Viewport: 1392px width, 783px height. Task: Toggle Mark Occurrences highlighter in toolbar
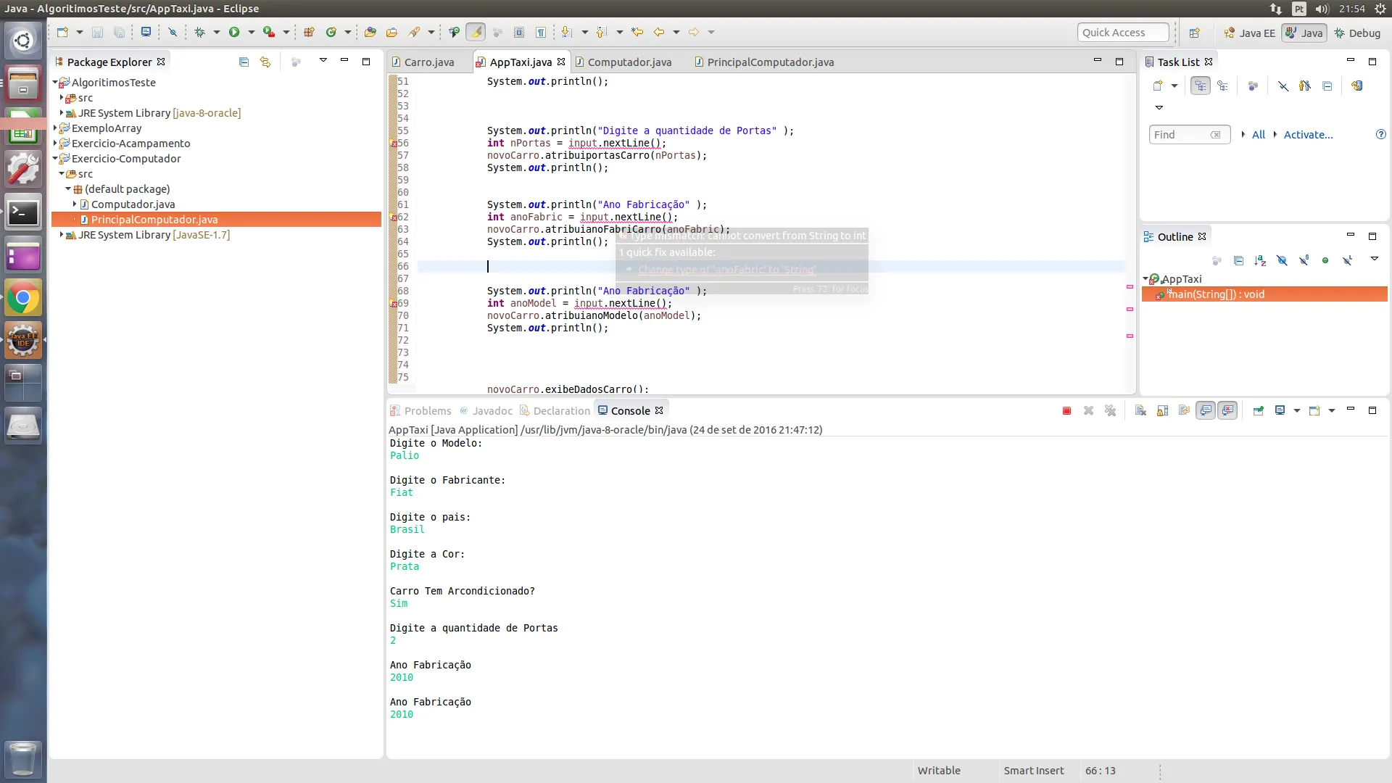click(476, 32)
